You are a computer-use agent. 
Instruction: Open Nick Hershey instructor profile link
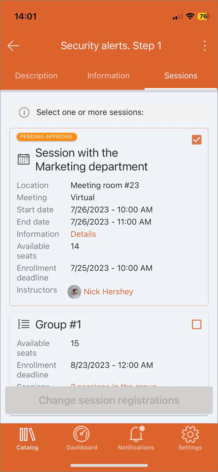coord(108,292)
